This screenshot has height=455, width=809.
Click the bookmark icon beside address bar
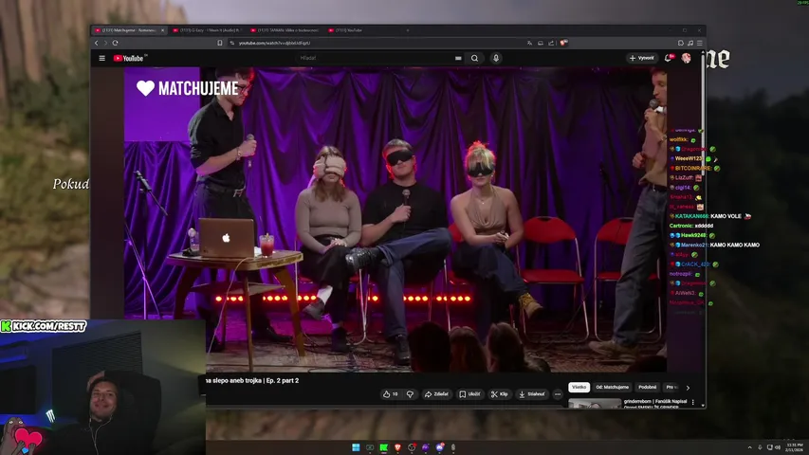point(220,44)
